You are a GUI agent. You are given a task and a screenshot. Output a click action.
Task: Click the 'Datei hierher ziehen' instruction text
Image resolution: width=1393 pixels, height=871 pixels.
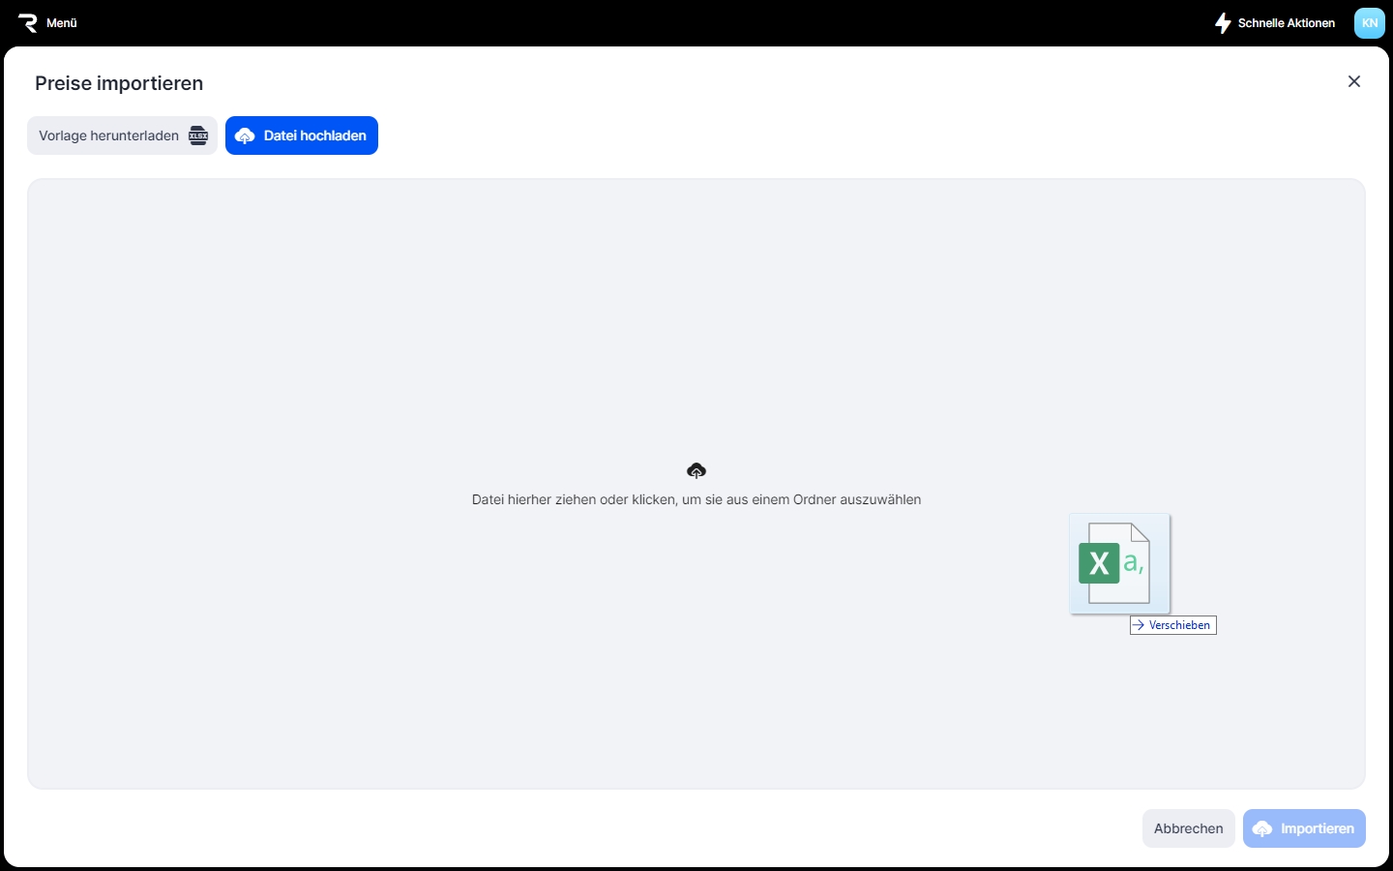pos(696,499)
